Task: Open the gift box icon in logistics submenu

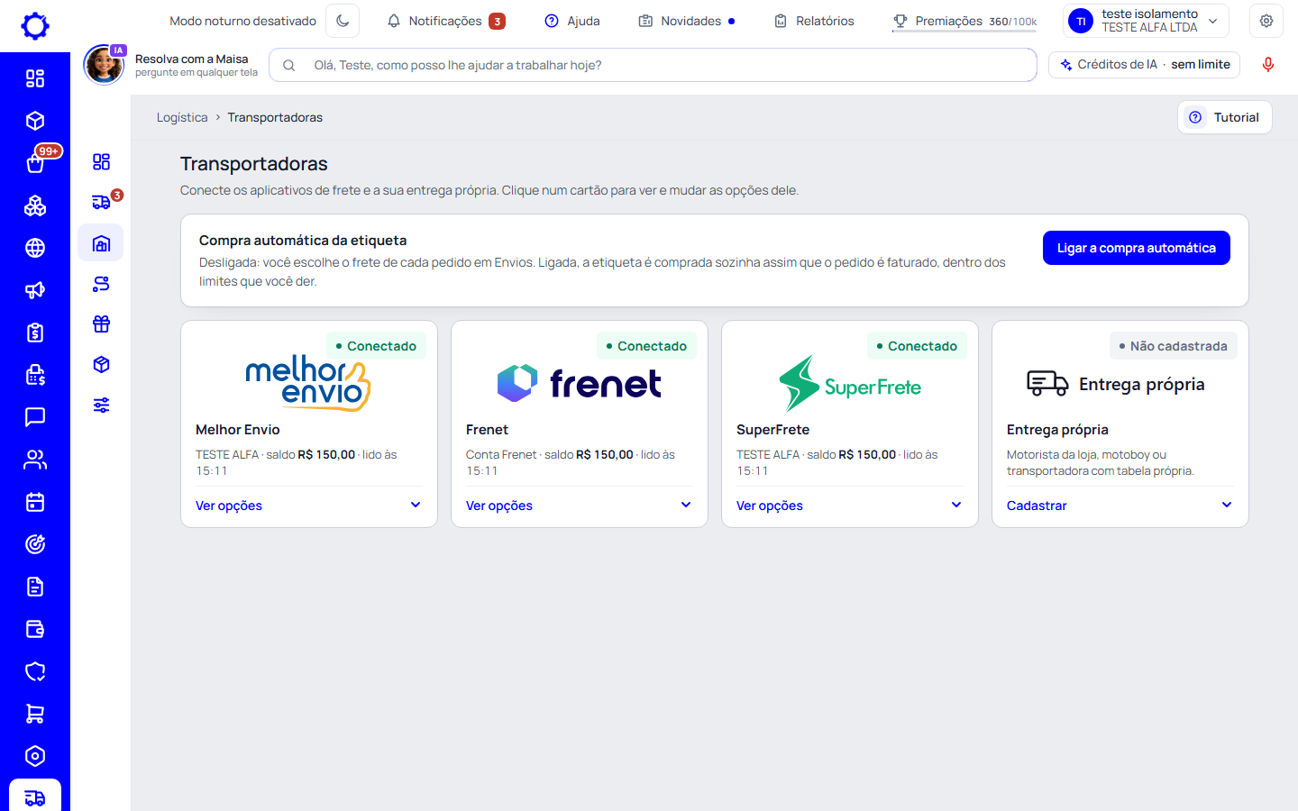Action: point(101,324)
